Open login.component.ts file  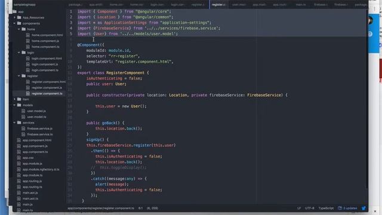(x=45, y=70)
